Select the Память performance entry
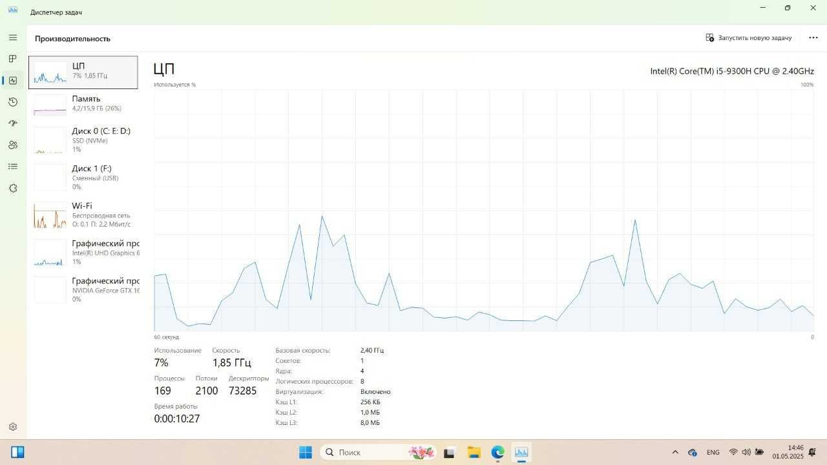This screenshot has height=465, width=827. point(83,105)
